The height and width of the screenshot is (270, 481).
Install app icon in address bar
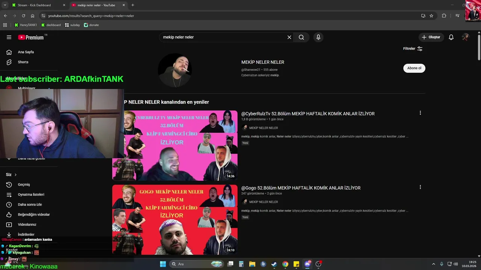click(x=423, y=16)
